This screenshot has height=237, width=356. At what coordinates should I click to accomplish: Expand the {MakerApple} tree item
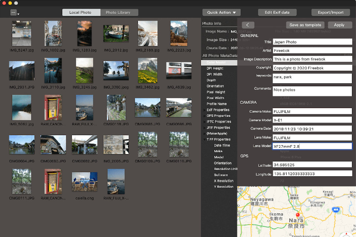(205, 133)
